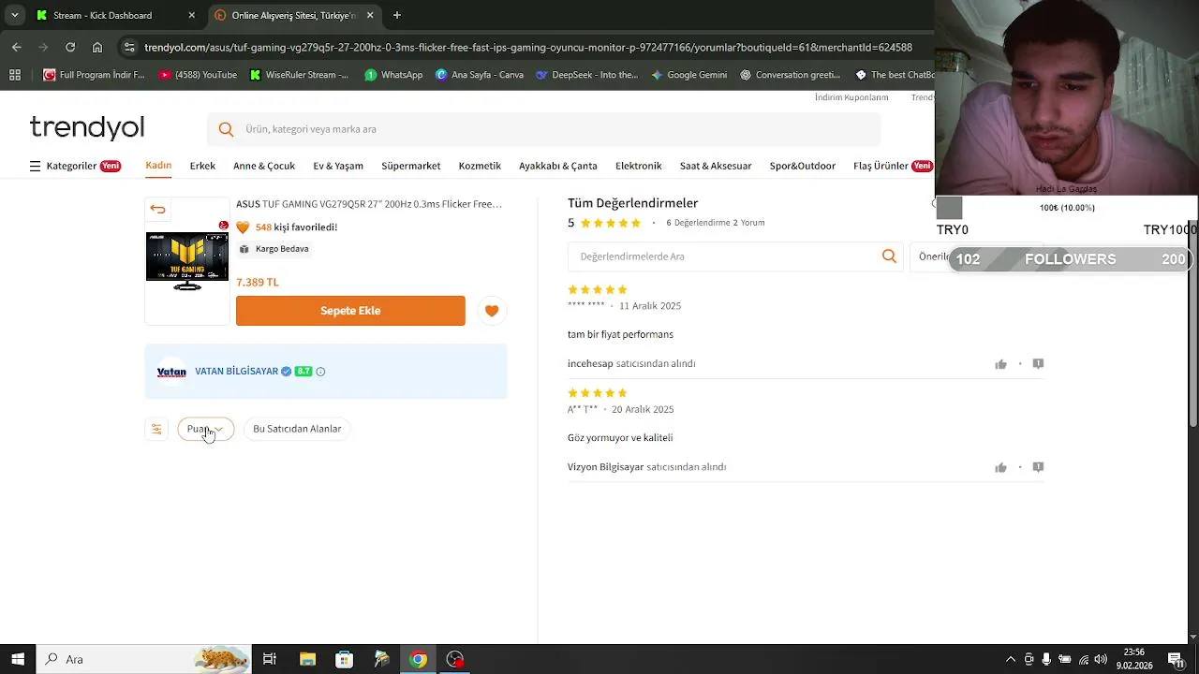The width and height of the screenshot is (1199, 674).
Task: Like the 'tam bir fiyat performans' review
Action: [1000, 364]
